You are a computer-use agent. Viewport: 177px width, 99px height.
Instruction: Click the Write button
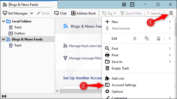point(43,13)
